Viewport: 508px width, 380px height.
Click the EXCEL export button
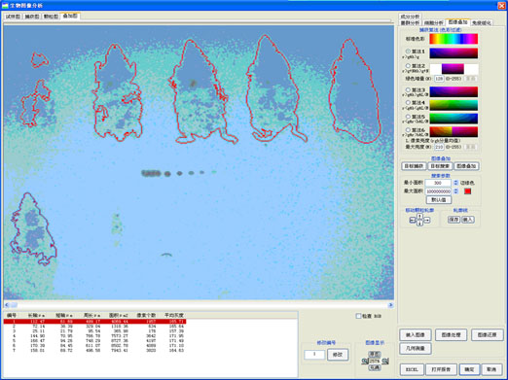[412, 369]
